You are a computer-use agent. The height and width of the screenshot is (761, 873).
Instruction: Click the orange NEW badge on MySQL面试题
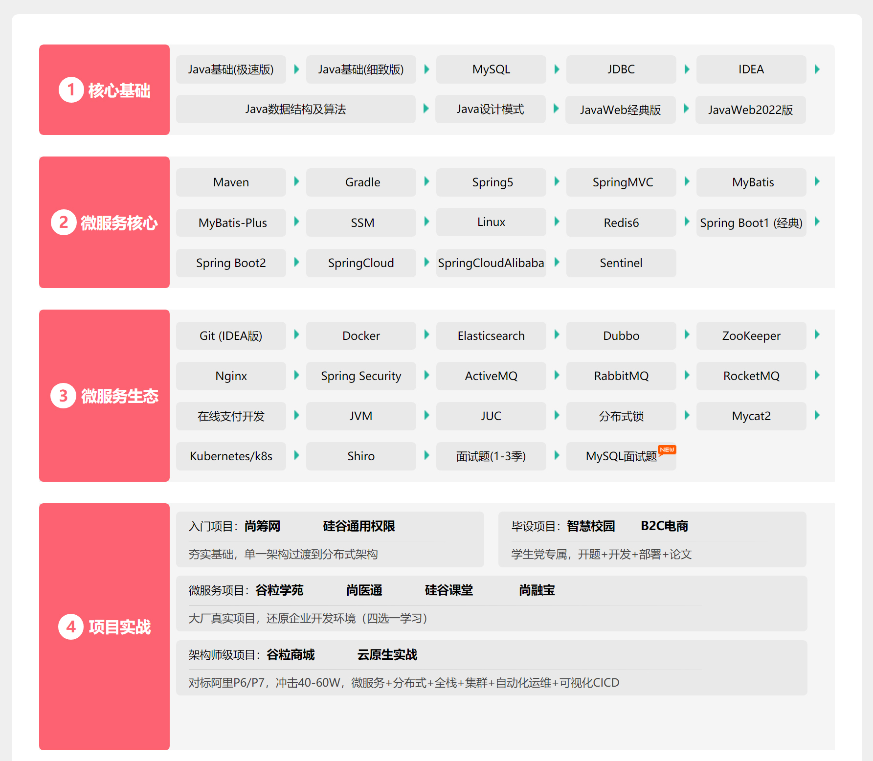coord(667,450)
